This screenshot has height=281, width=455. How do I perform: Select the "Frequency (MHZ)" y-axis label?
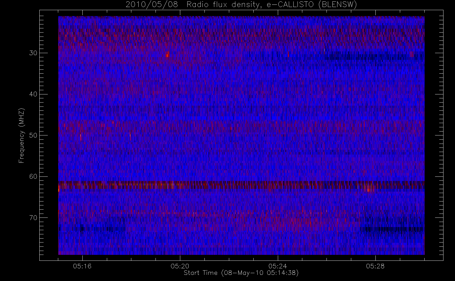22,135
